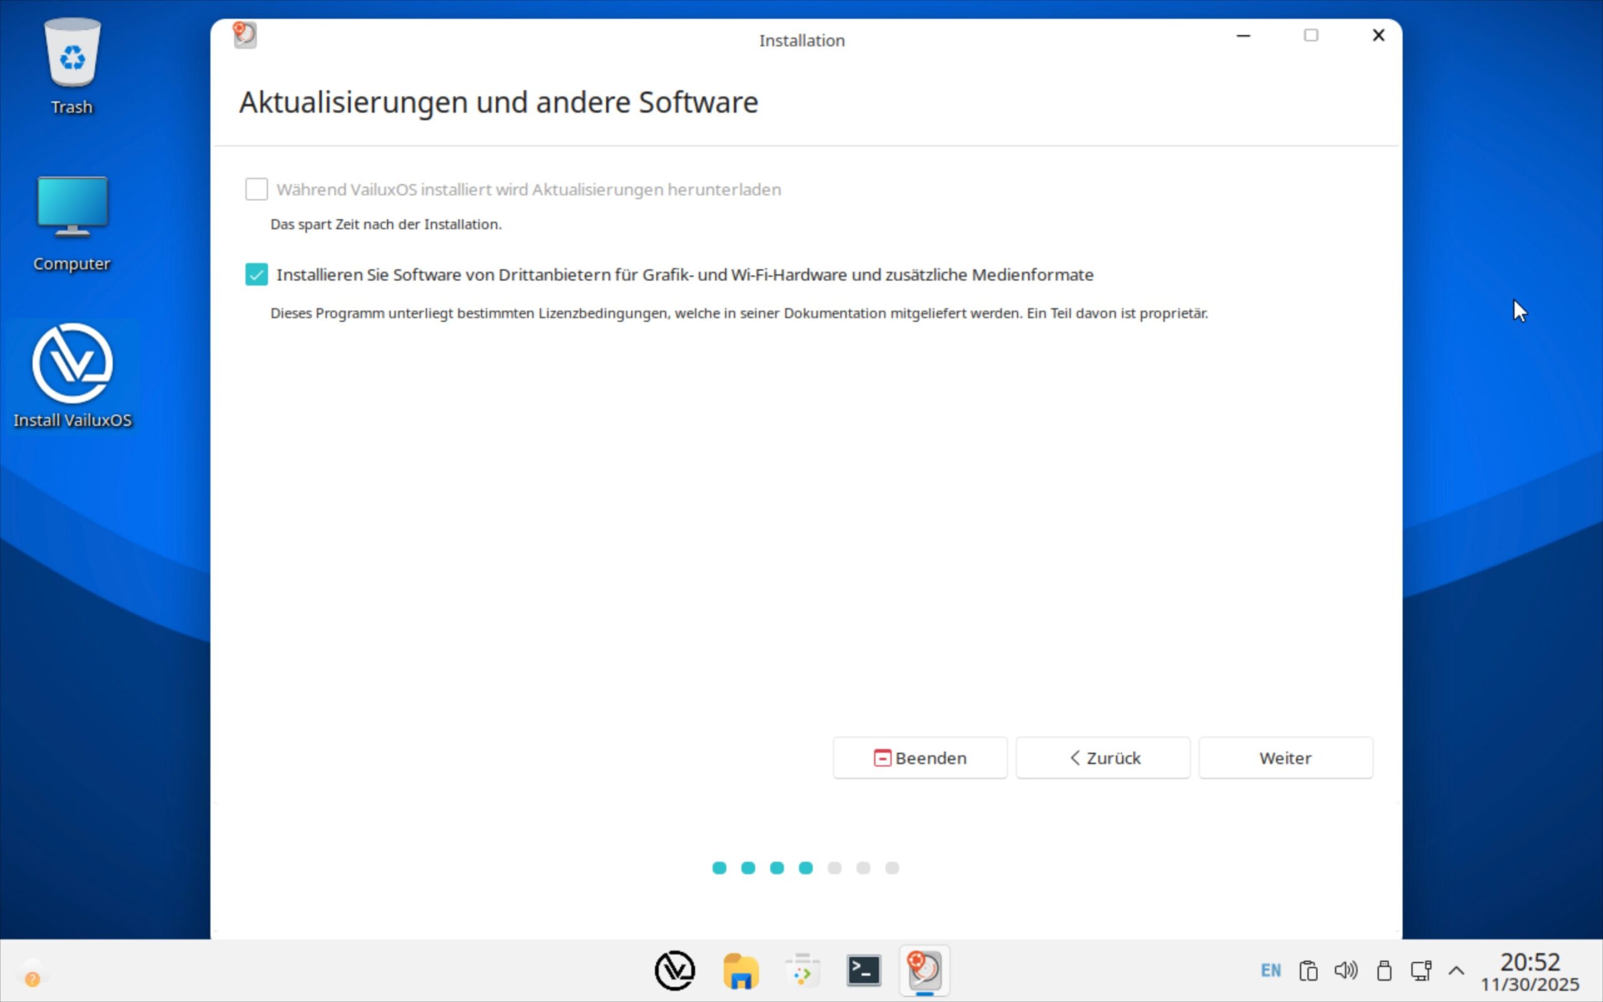Click the Install VailuxOS desktop icon
1603x1002 pixels.
(x=72, y=364)
